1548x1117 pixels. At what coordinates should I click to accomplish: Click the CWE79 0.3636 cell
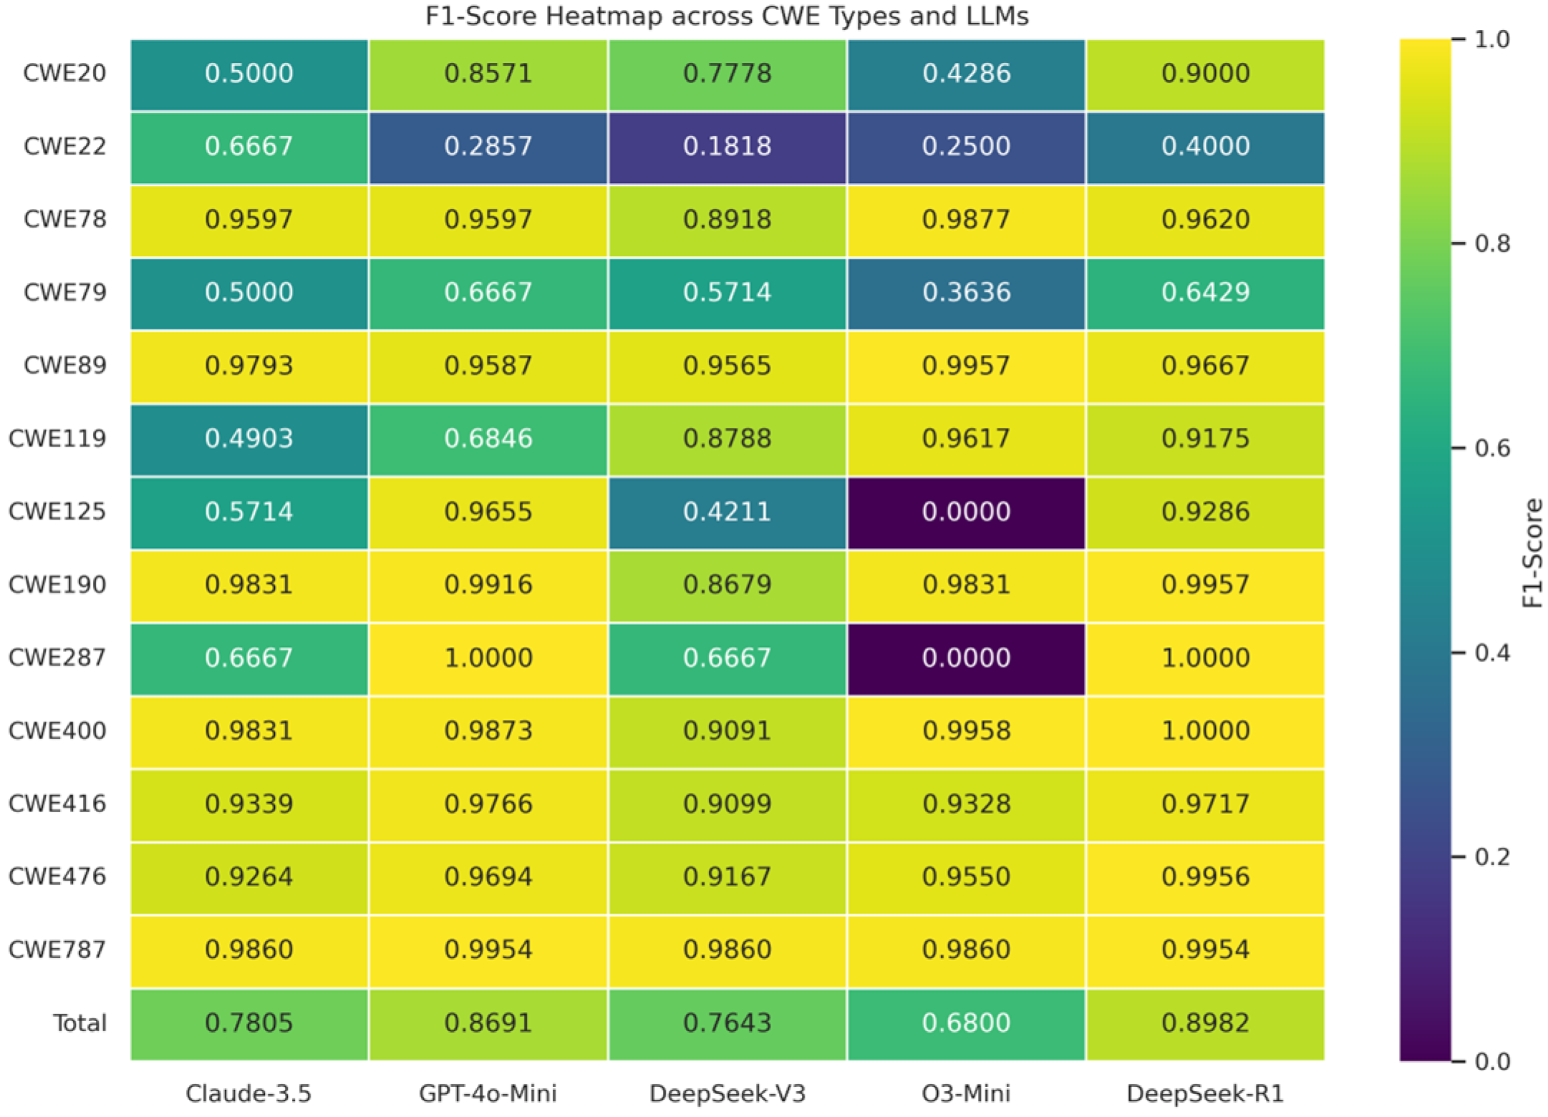coord(966,292)
